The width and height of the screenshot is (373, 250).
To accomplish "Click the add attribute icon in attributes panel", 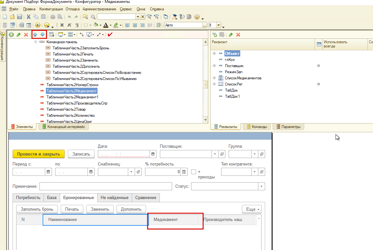I will pos(215,35).
